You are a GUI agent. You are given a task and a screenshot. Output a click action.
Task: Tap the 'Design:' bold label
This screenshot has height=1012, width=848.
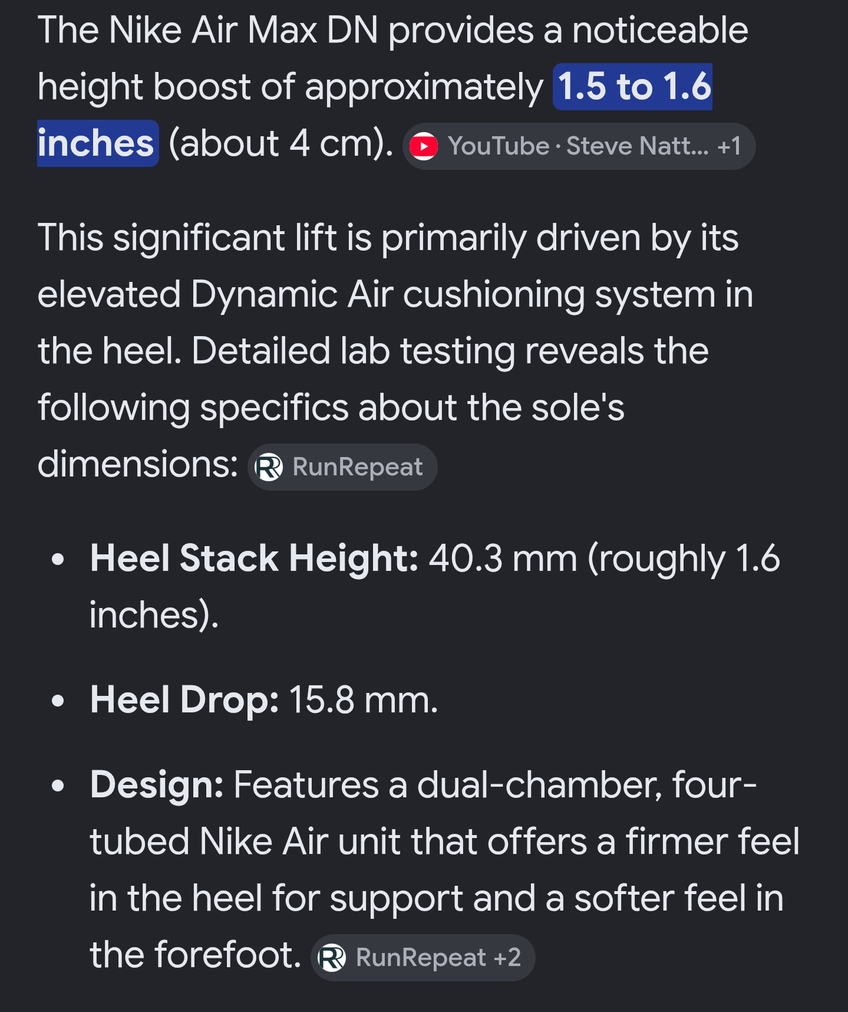(x=157, y=785)
